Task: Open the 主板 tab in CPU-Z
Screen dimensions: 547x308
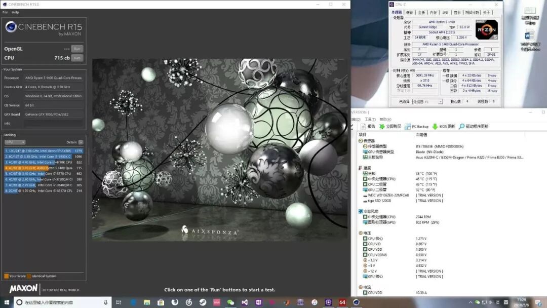Action: tap(421, 12)
